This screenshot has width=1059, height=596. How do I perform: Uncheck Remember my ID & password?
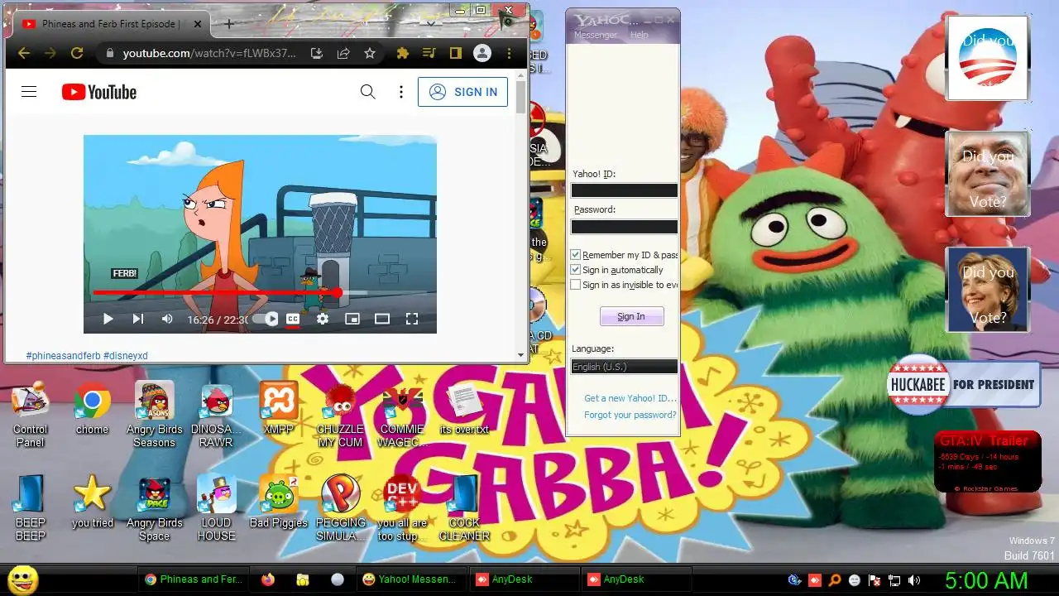click(576, 255)
